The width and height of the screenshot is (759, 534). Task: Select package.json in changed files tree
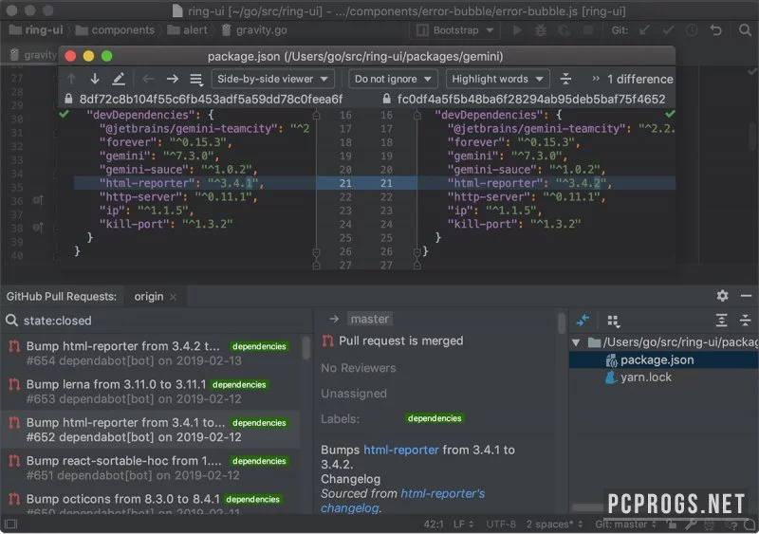663,360
